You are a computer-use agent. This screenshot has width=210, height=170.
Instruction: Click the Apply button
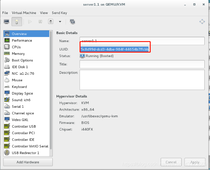click(x=195, y=162)
